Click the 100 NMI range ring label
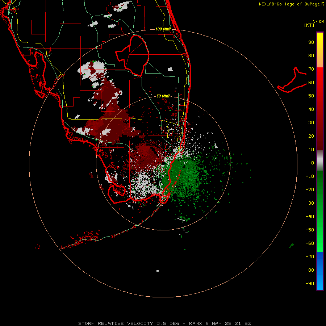326x326 pixels. point(163,29)
